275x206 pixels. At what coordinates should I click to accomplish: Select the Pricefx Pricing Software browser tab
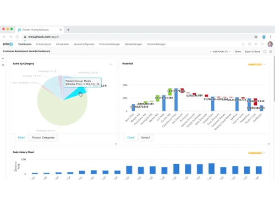[x=40, y=30]
